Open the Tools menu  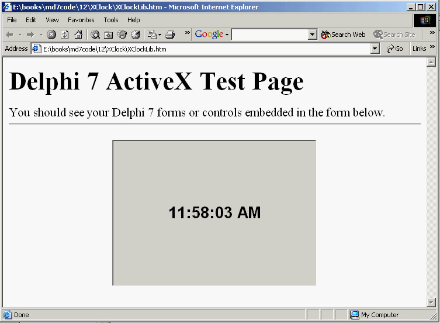click(111, 20)
